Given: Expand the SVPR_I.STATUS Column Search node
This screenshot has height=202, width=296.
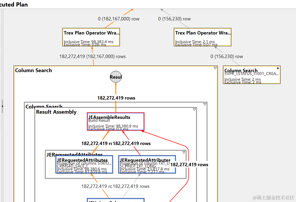Looking at the screenshot, I should [278, 68].
